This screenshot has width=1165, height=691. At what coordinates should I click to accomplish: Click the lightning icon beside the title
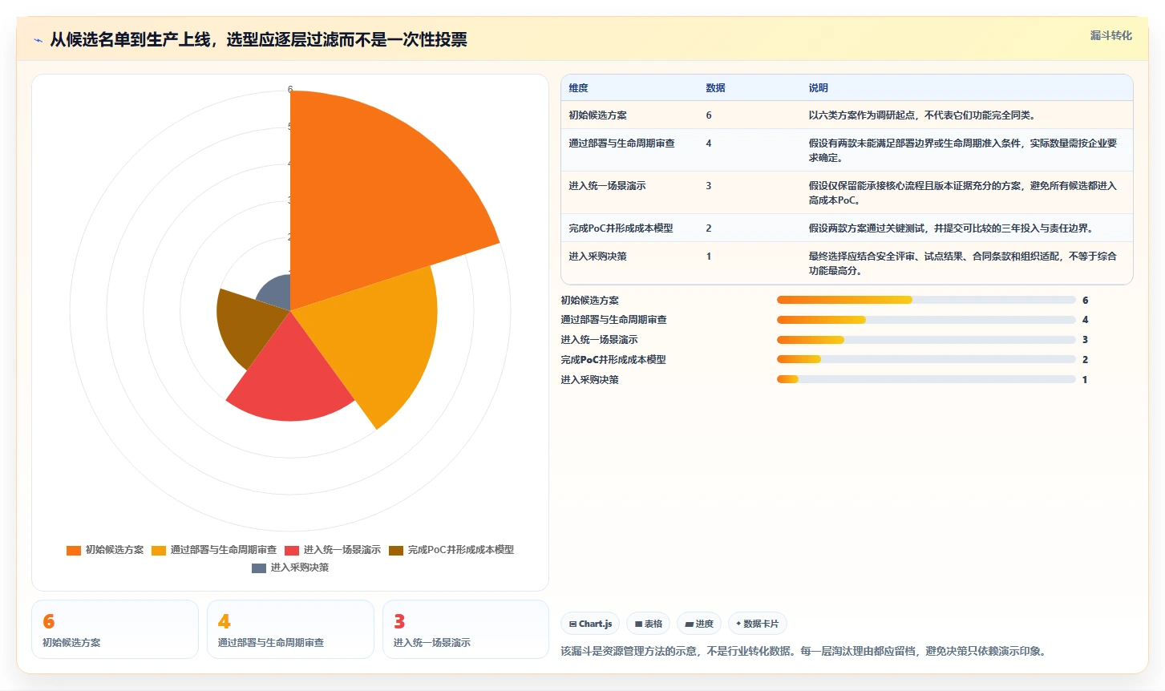[38, 40]
